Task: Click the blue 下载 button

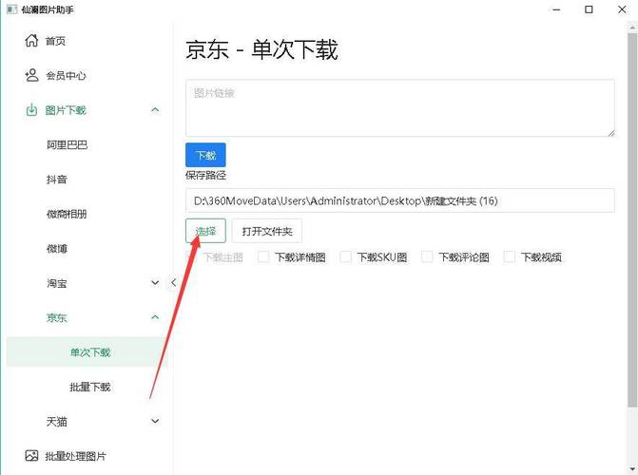Action: pos(205,155)
